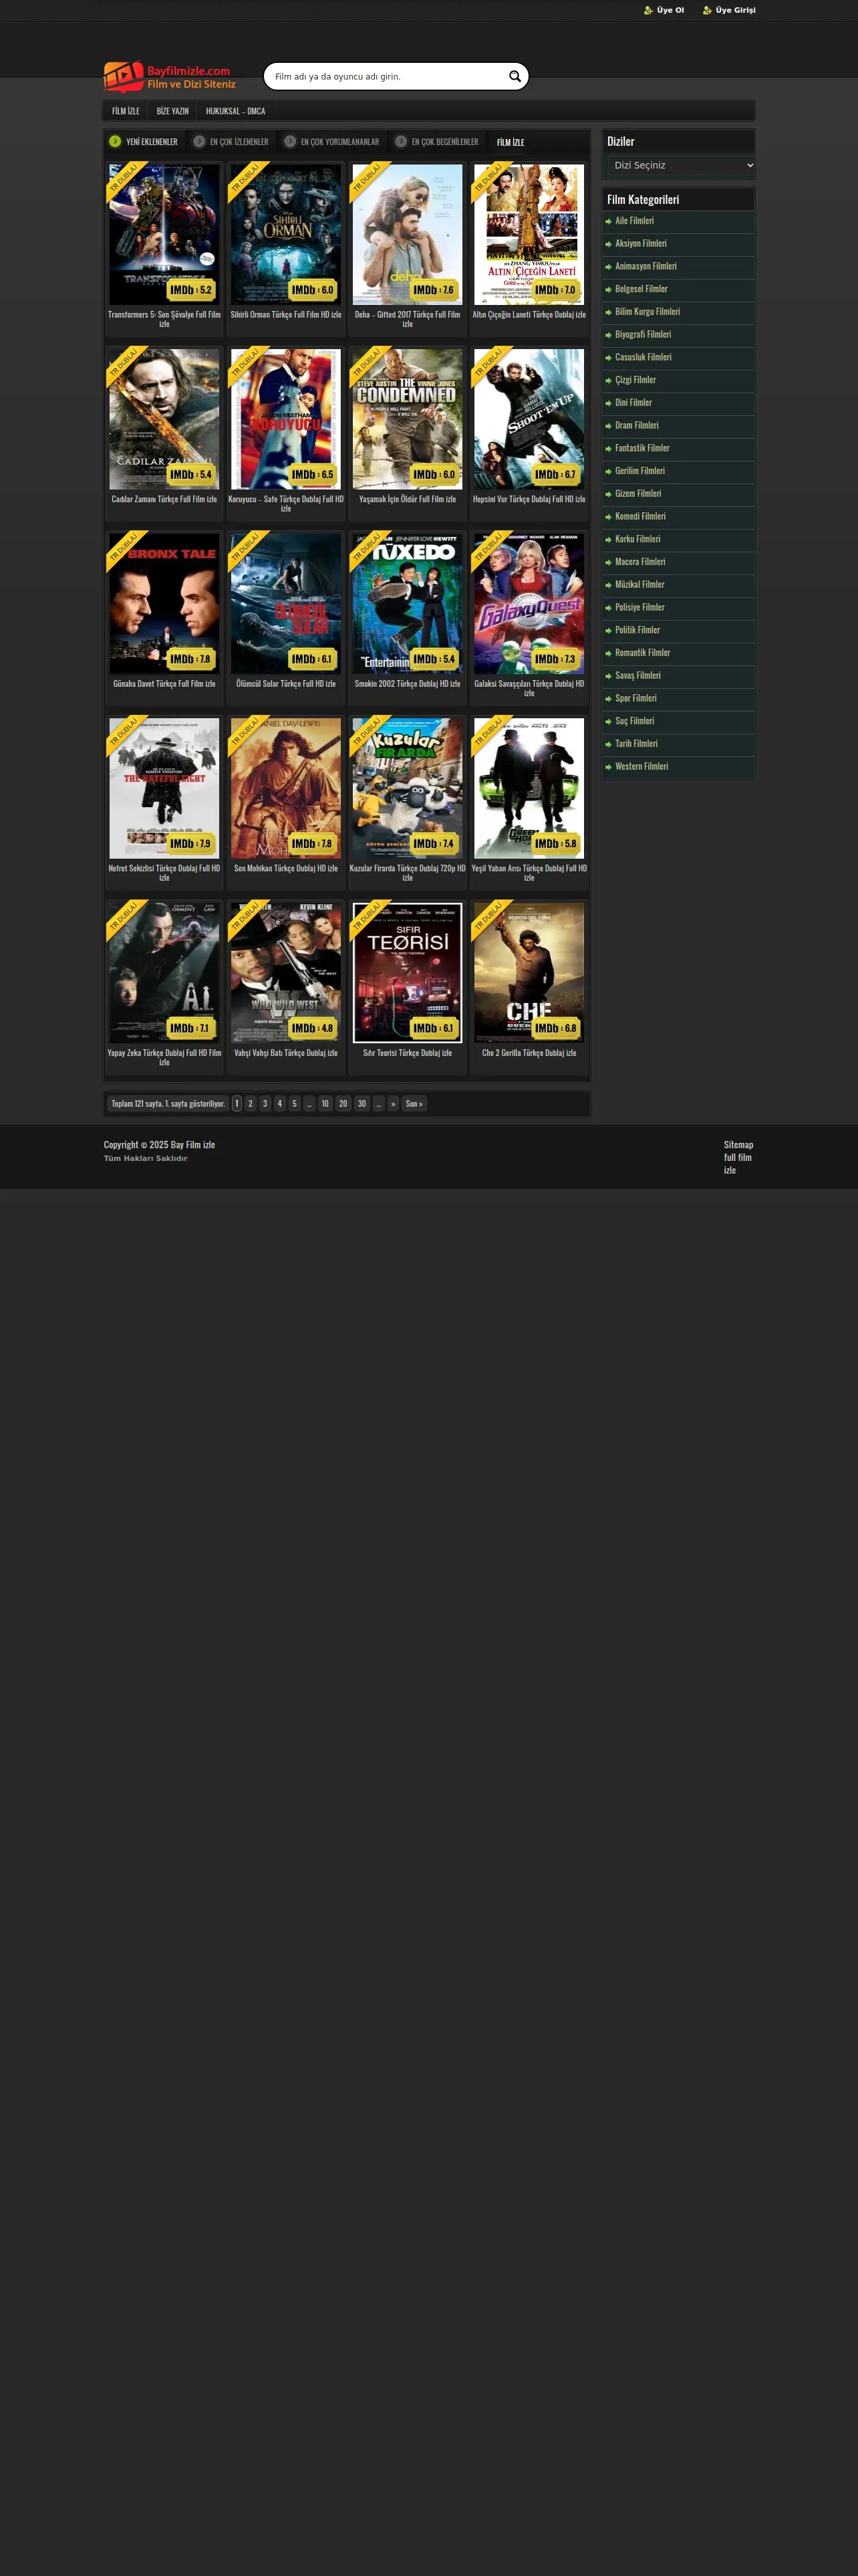Click green arrow beside Komedi Filmleri
The image size is (858, 2576).
(x=608, y=517)
